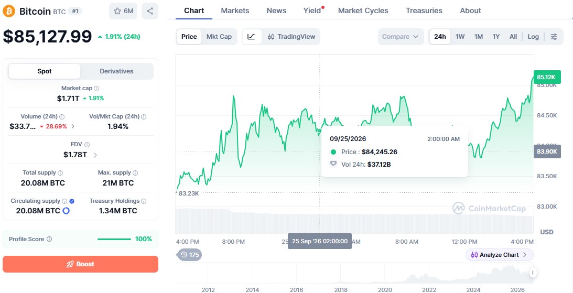Click the 85.12K current price label
This screenshot has width=573, height=293.
point(547,77)
